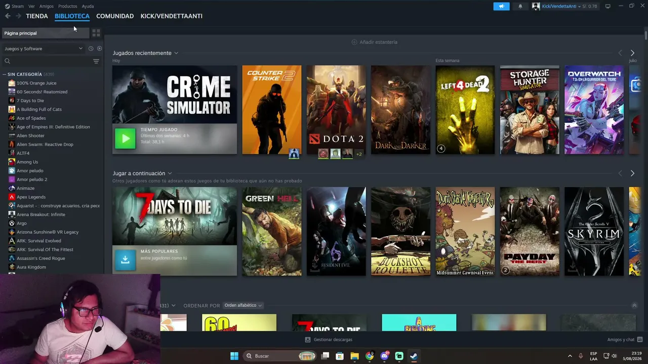Open the Dark and Darker cover
This screenshot has height=364, width=648.
click(400, 110)
